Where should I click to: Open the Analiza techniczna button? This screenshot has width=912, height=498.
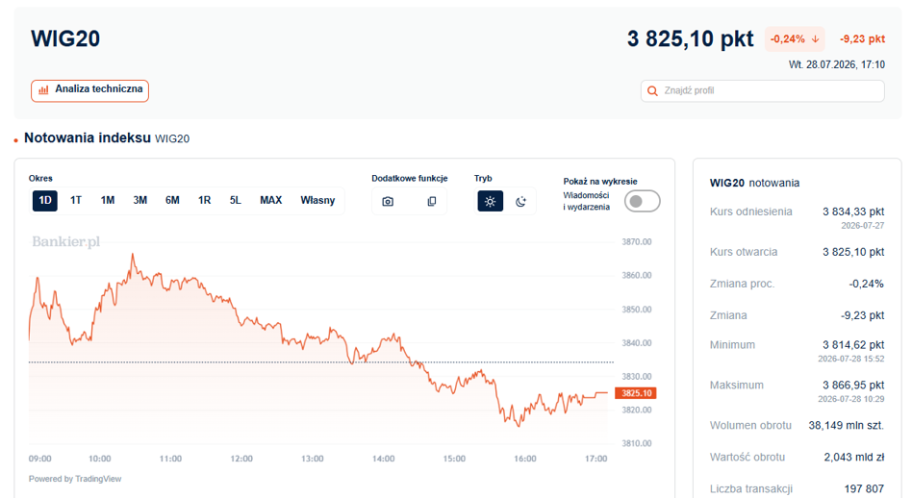tap(89, 90)
